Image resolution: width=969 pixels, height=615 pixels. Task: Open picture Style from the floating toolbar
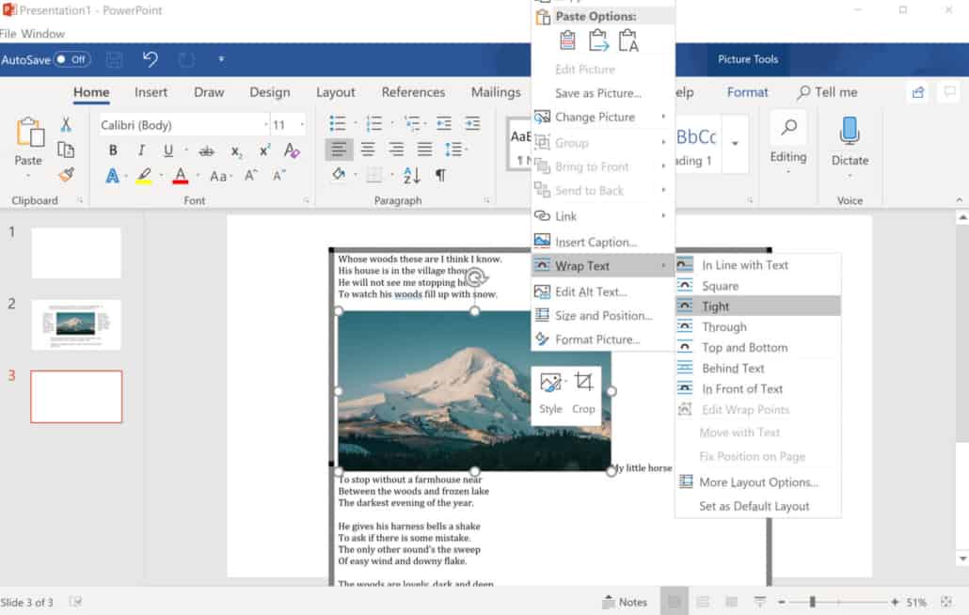[x=552, y=380]
